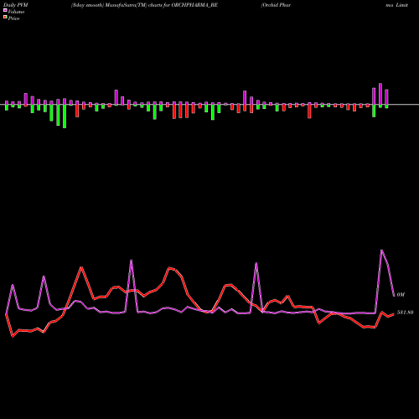Click the 531.80 price value label
The image size is (419, 419).
tap(405, 313)
